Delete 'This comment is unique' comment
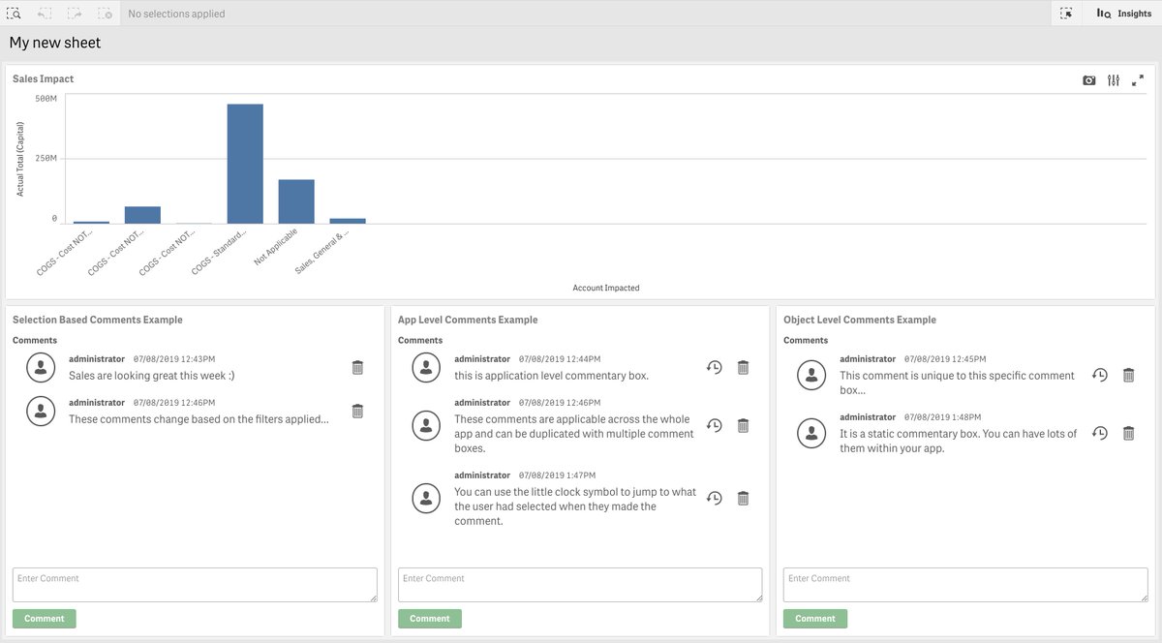 click(1129, 375)
